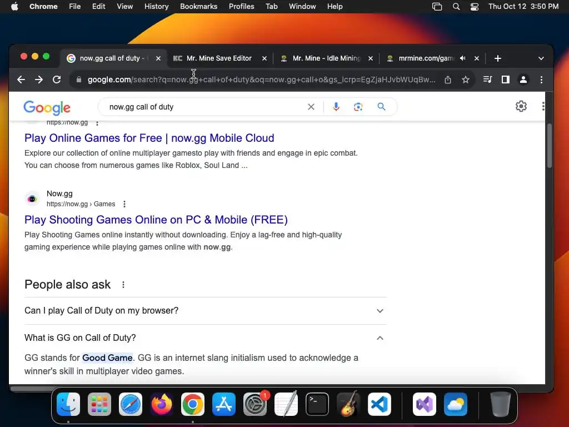Open the Weather app in the Dock
Viewport: 569px width, 427px height.
(456, 404)
